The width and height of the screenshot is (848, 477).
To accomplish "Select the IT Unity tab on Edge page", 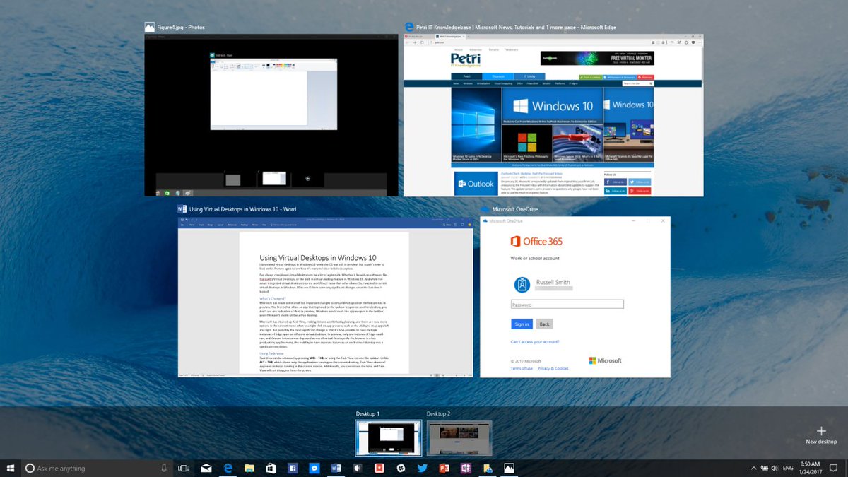I will pos(529,76).
